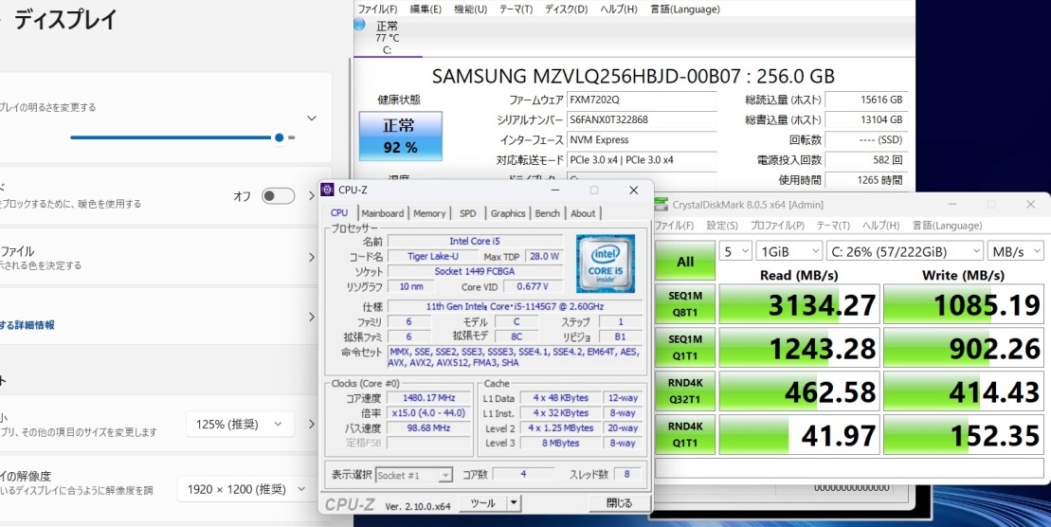Start the RND4K Q1T1 benchmark
Screen dimensions: 1051x527
685,435
